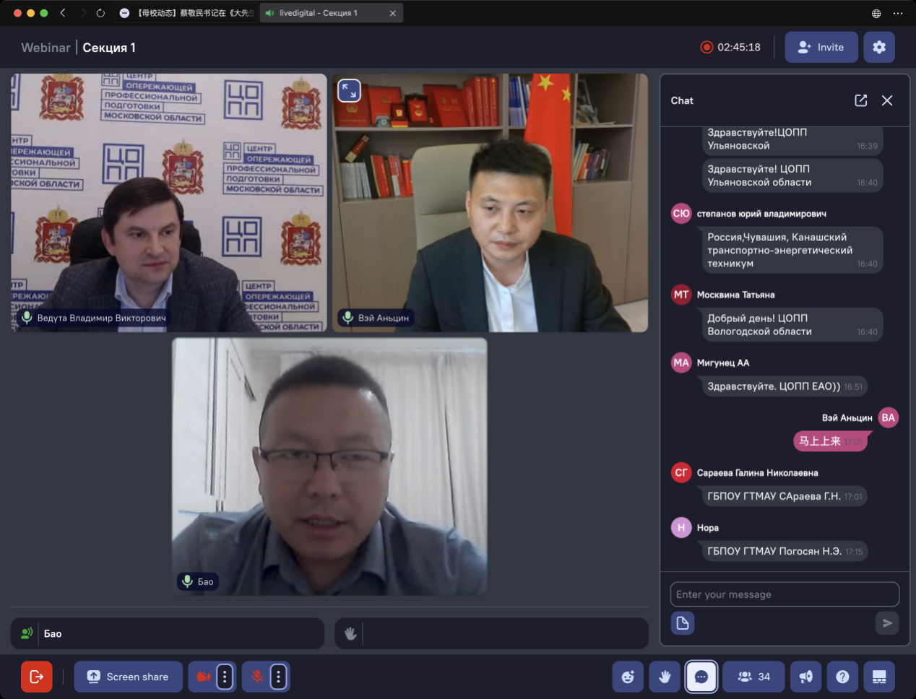This screenshot has height=699, width=916.
Task: Open the help question mark
Action: [x=842, y=677]
